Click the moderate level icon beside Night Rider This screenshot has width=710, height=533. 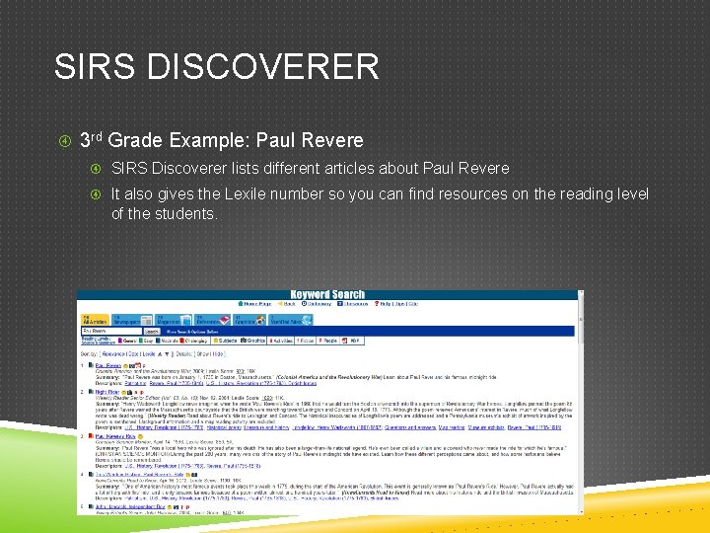91,392
